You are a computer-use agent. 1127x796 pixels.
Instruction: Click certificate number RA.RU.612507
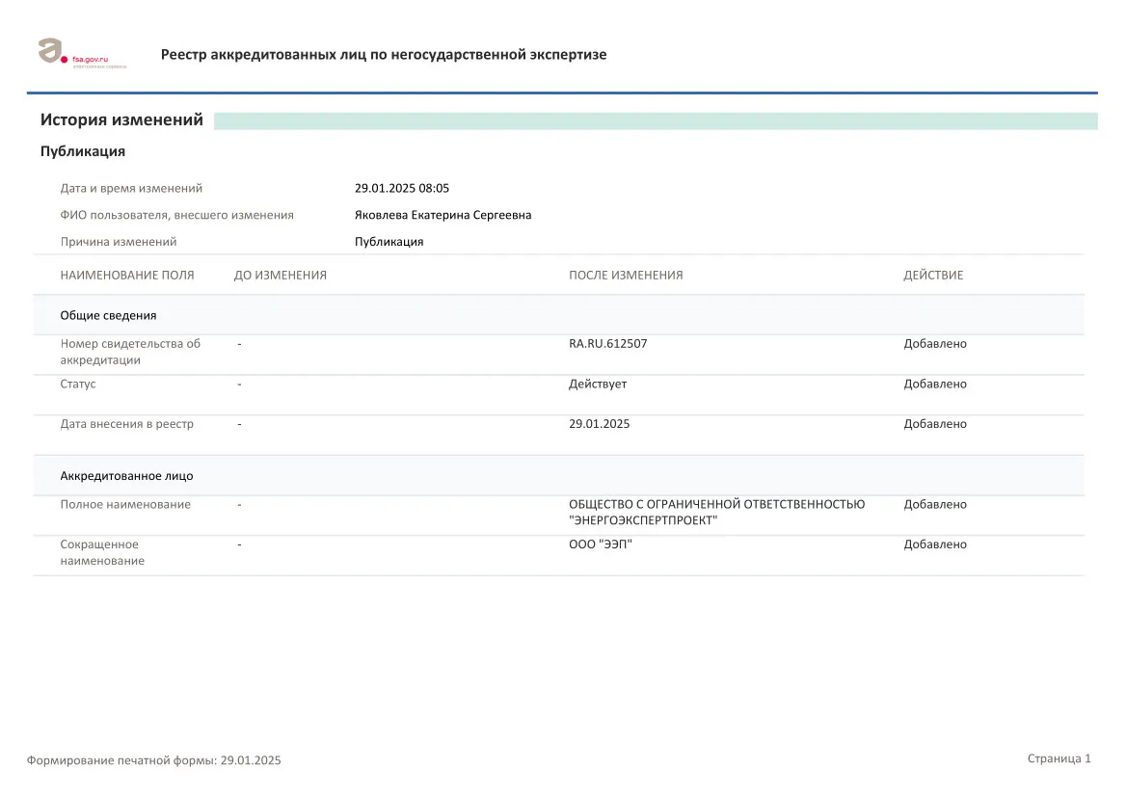607,344
